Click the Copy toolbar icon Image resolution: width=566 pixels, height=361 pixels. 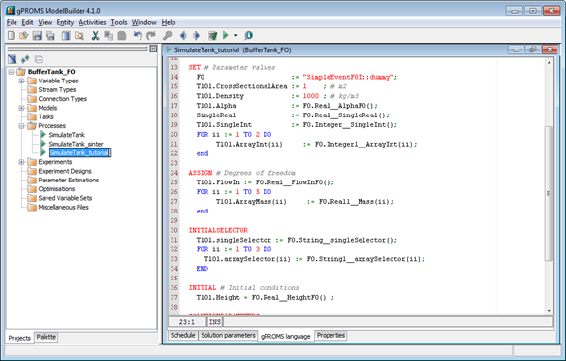(109, 35)
